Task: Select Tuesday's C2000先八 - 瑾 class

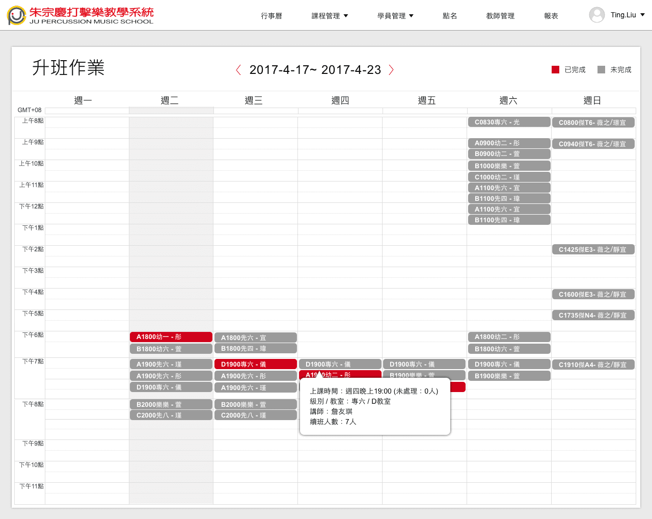Action: point(171,416)
